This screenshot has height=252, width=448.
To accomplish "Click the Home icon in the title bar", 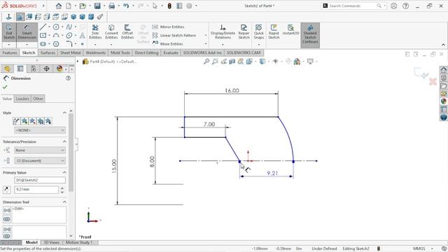I will tap(59, 6).
